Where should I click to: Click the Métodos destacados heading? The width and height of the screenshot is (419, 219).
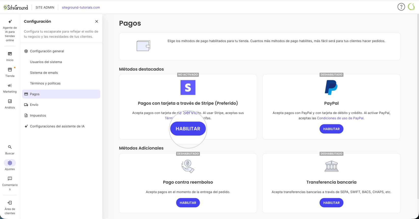click(141, 69)
